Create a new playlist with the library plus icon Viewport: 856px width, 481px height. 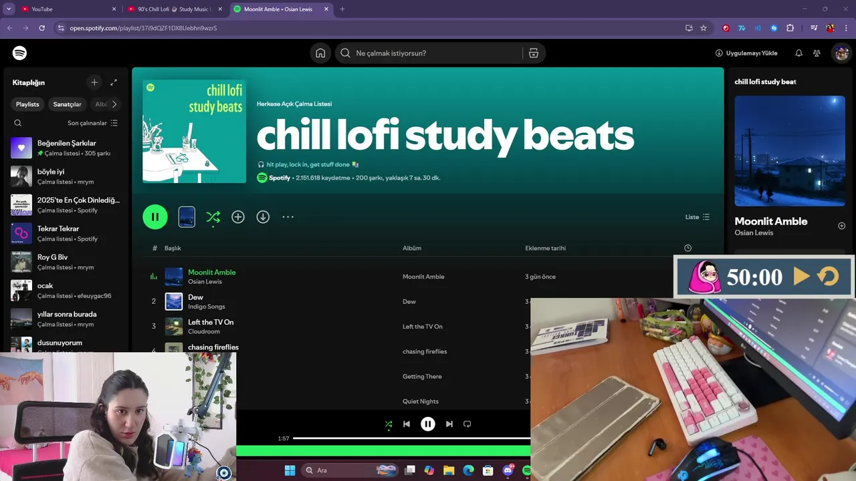94,82
